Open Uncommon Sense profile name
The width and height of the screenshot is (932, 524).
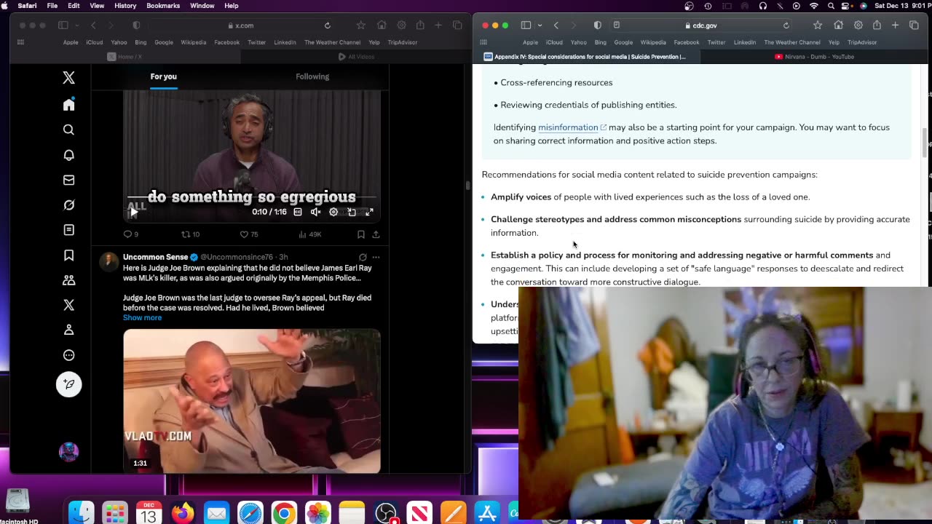coord(155,257)
